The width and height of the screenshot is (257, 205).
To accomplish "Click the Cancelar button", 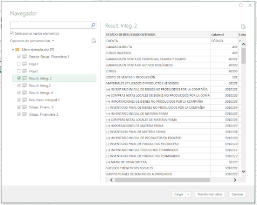I will coord(238,194).
